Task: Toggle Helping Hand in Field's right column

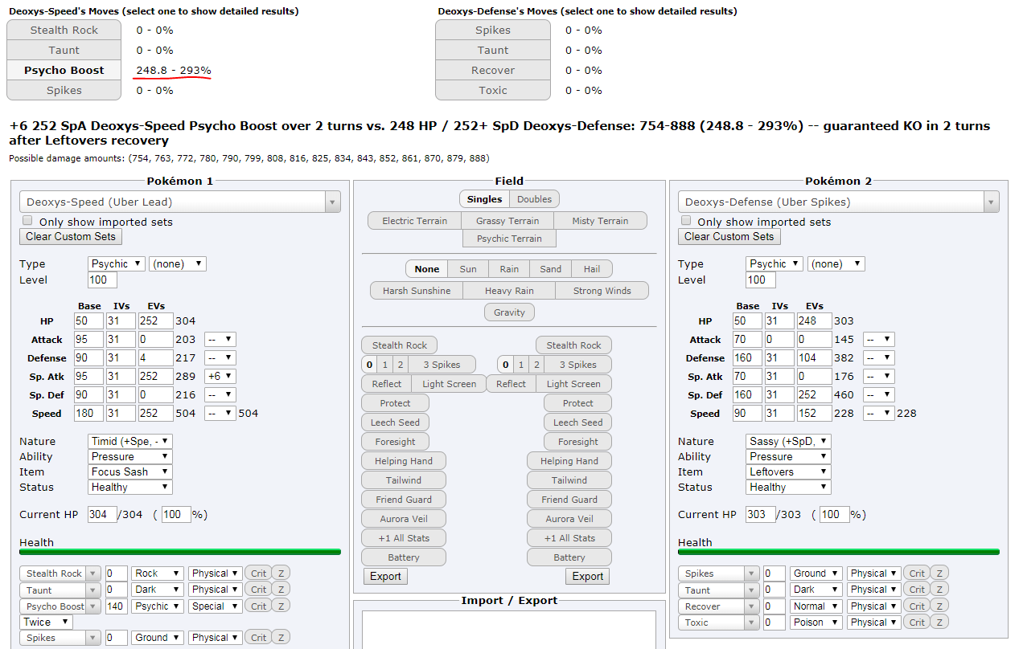Action: [569, 461]
